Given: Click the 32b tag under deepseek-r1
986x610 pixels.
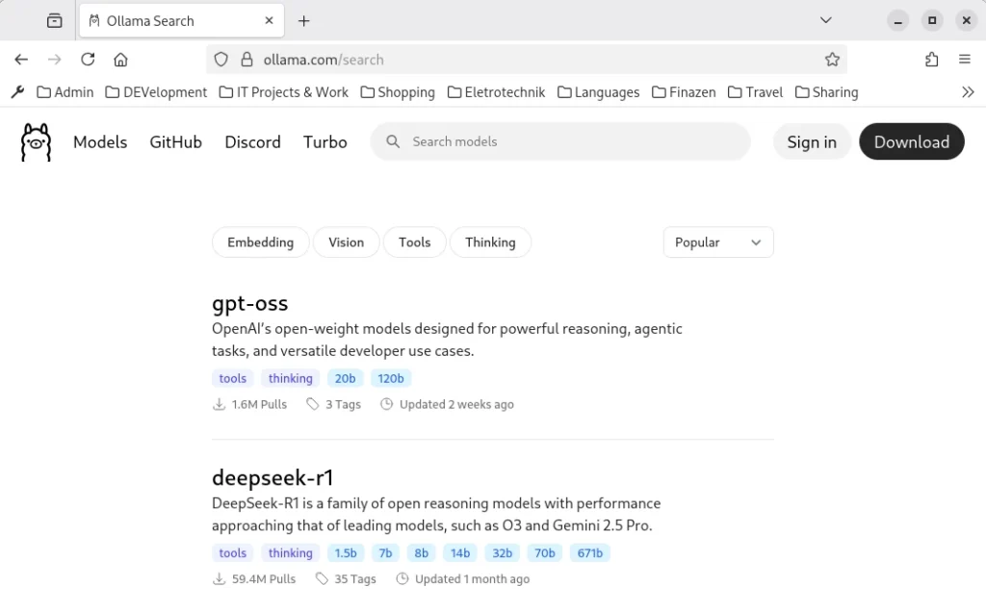Looking at the screenshot, I should click(502, 553).
